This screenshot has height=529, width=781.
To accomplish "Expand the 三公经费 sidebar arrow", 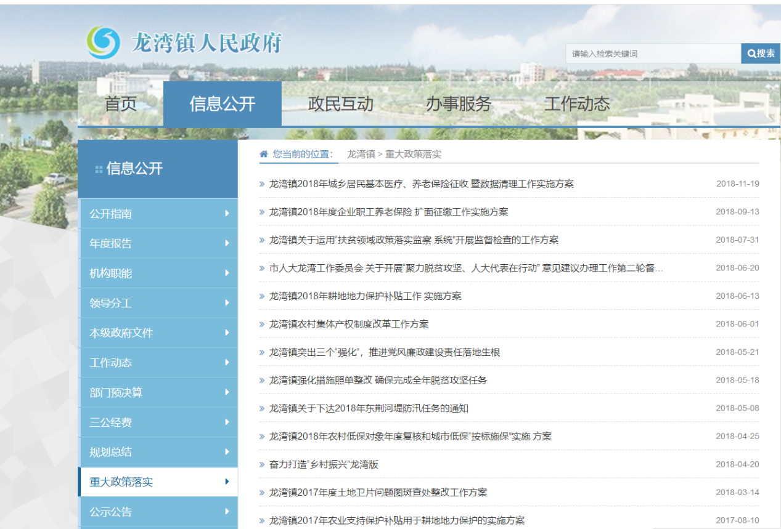I will pos(227,422).
